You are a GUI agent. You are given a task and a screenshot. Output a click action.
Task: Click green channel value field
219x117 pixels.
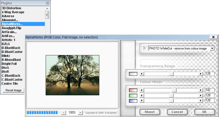[x=209, y=95]
